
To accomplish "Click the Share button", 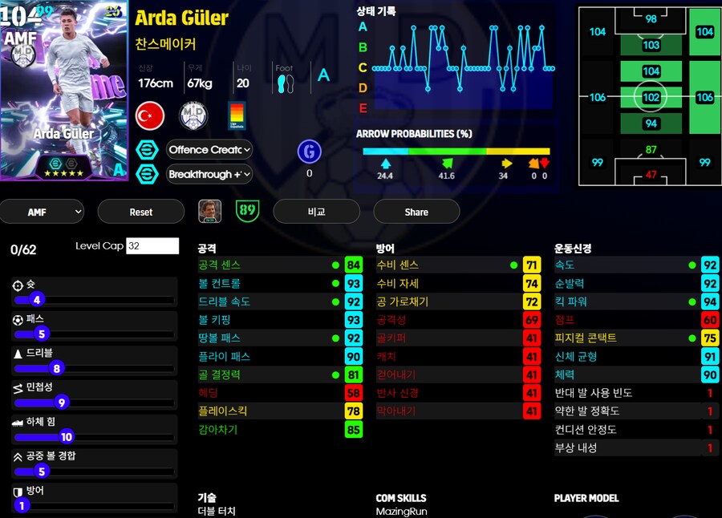I will pyautogui.click(x=416, y=212).
